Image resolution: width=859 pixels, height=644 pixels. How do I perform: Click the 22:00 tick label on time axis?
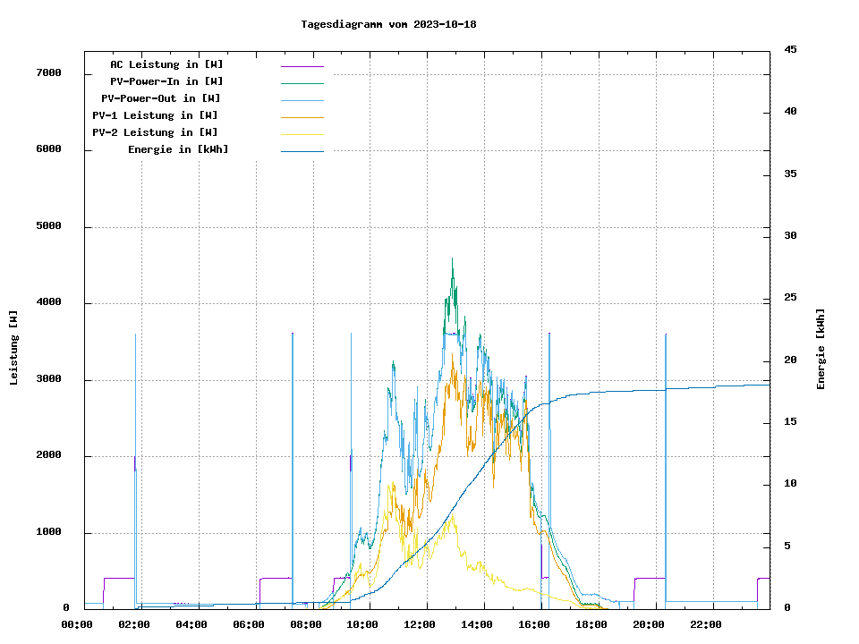pyautogui.click(x=706, y=624)
